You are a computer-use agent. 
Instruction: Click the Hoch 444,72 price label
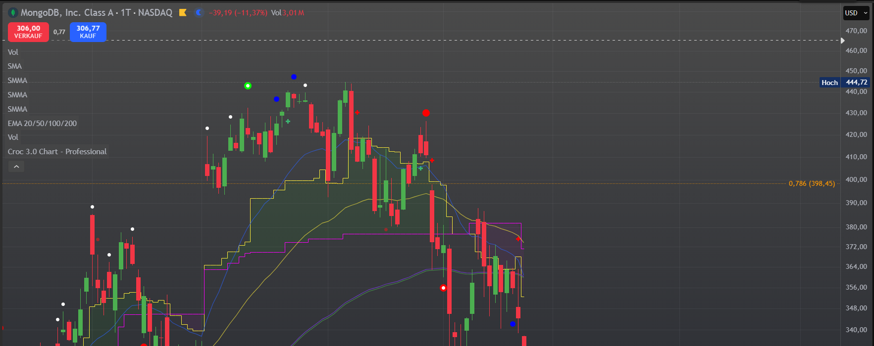click(x=844, y=83)
